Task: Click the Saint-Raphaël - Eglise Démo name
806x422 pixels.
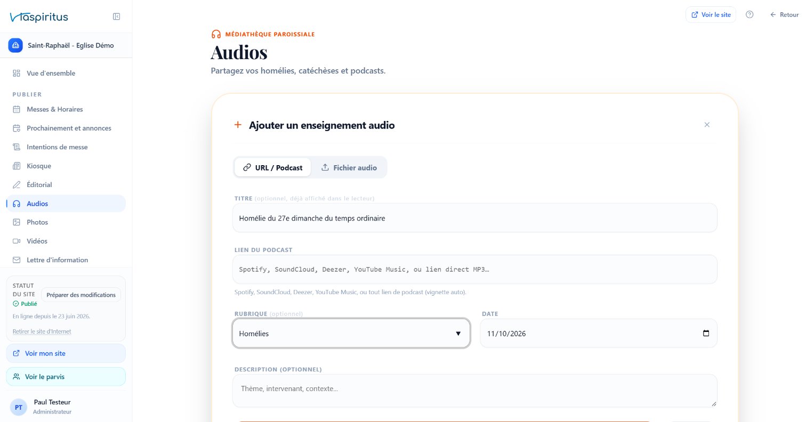Action: [71, 45]
